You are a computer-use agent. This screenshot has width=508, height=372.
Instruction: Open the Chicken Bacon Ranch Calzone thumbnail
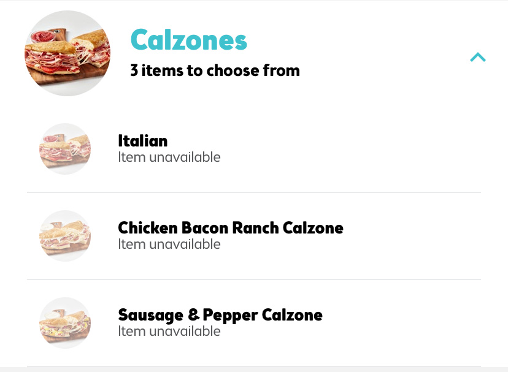click(65, 236)
